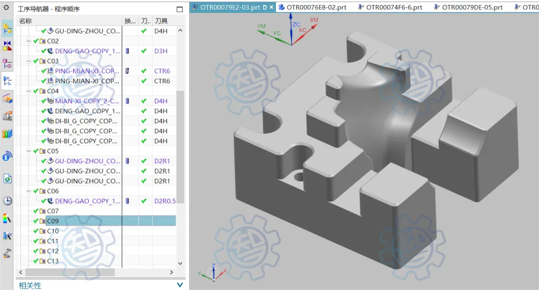Click the horizontal scrollbar left arrow

pos(20,272)
